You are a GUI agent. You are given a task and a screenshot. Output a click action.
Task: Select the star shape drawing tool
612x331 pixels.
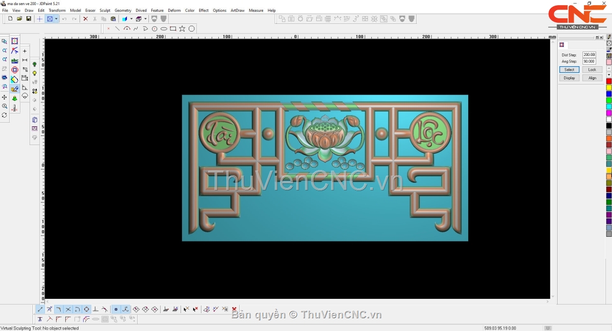coord(182,29)
